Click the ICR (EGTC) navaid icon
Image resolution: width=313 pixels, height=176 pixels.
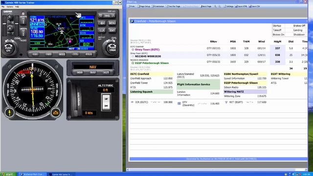[132, 102]
